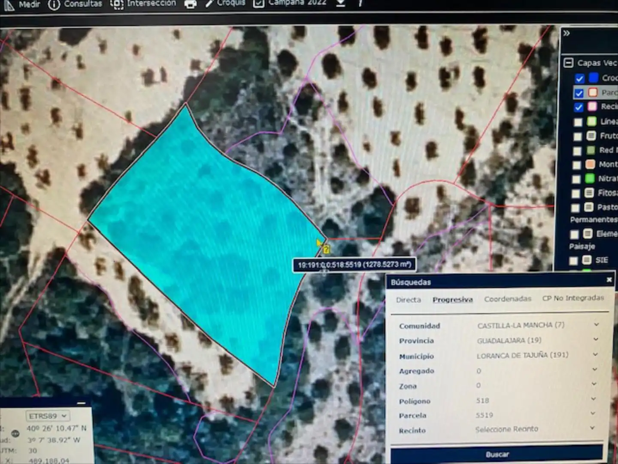Switch to the Coordenadas search tab
This screenshot has width=618, height=464.
(508, 299)
